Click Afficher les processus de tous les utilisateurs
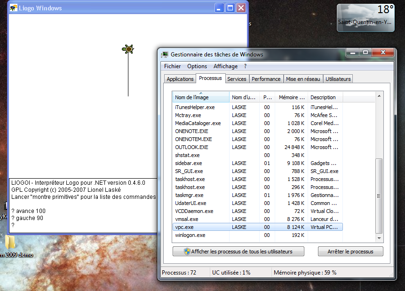 (238, 252)
